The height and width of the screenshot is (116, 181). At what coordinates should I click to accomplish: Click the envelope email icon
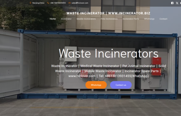point(70,3)
